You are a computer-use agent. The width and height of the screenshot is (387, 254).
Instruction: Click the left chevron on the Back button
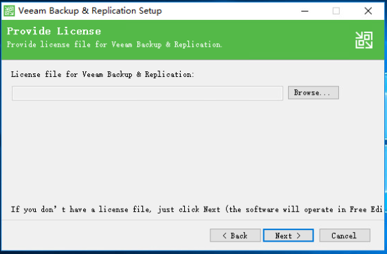pos(225,235)
